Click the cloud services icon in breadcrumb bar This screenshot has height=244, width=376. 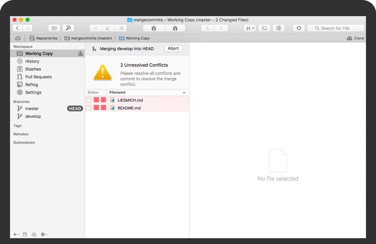click(x=18, y=38)
